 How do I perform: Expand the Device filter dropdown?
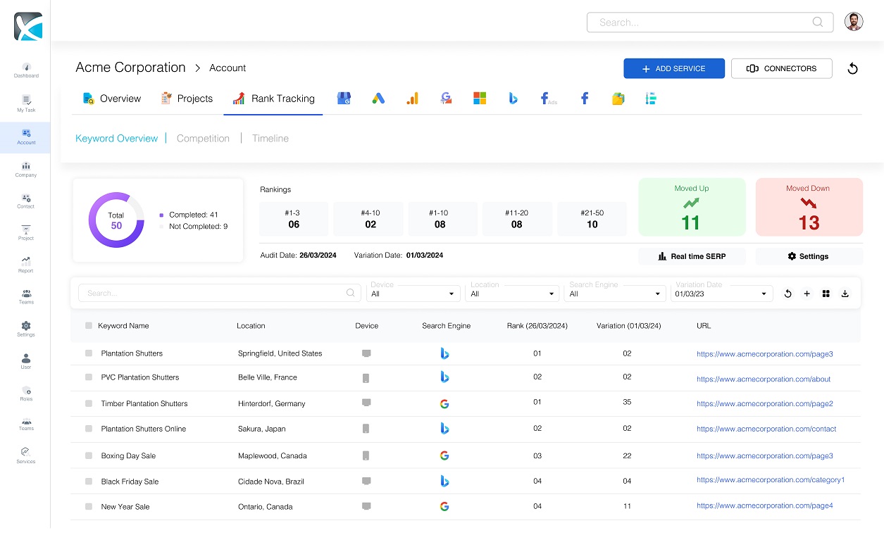pyautogui.click(x=413, y=294)
